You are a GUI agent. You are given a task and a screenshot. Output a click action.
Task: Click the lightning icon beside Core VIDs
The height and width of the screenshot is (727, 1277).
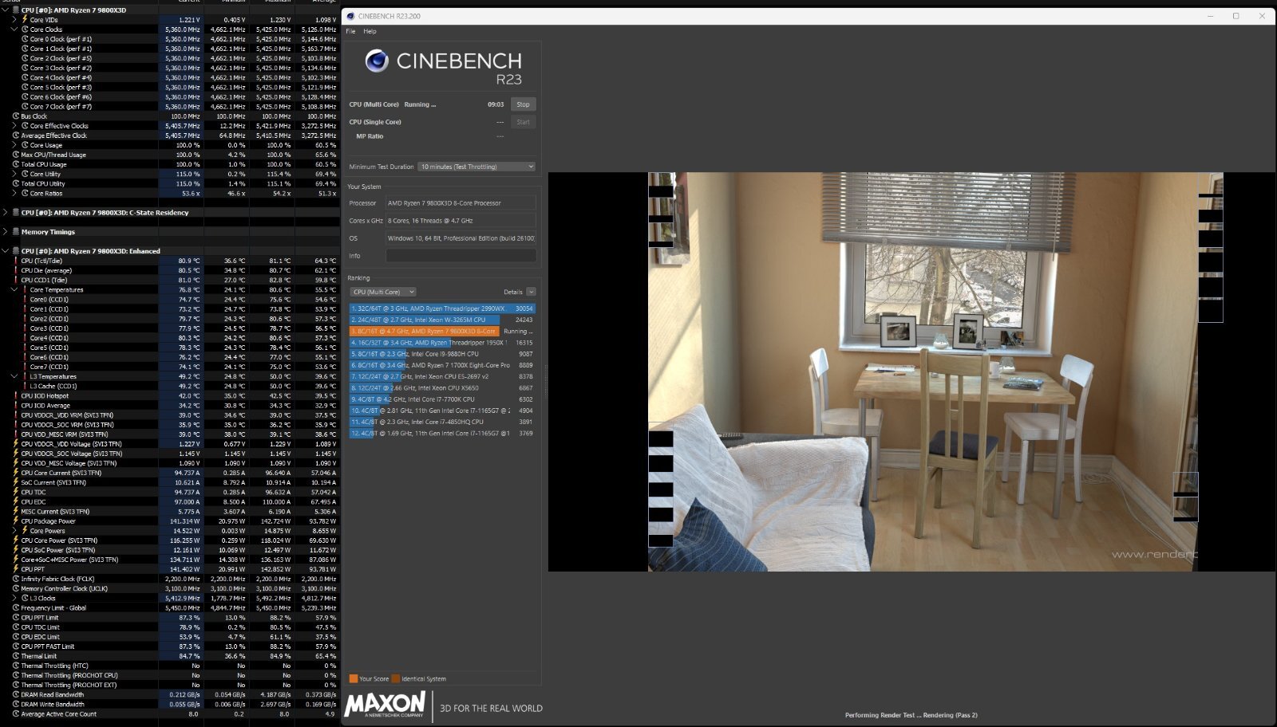(26, 20)
